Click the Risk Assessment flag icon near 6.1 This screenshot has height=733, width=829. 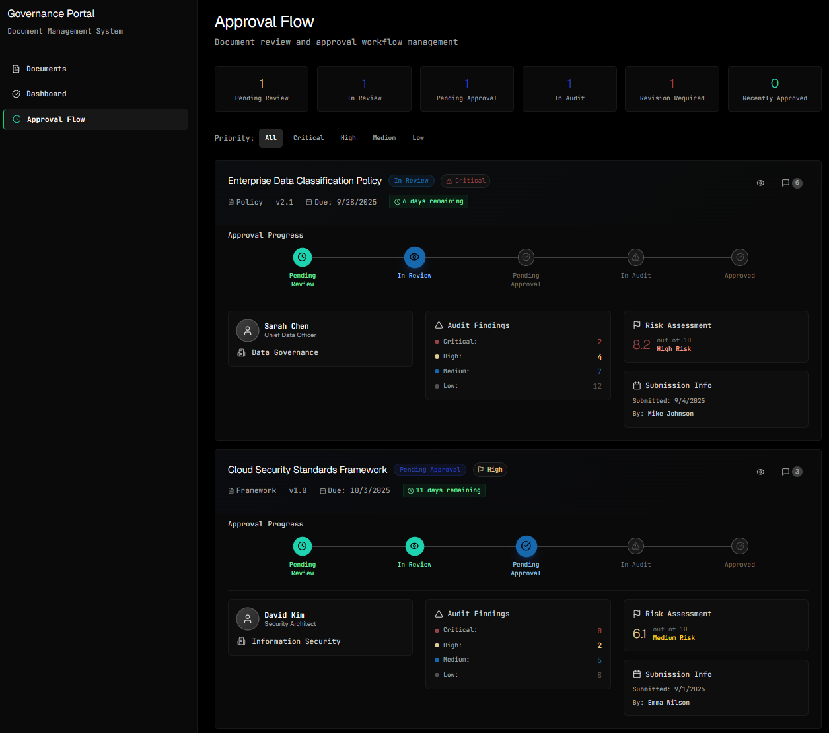(x=637, y=614)
